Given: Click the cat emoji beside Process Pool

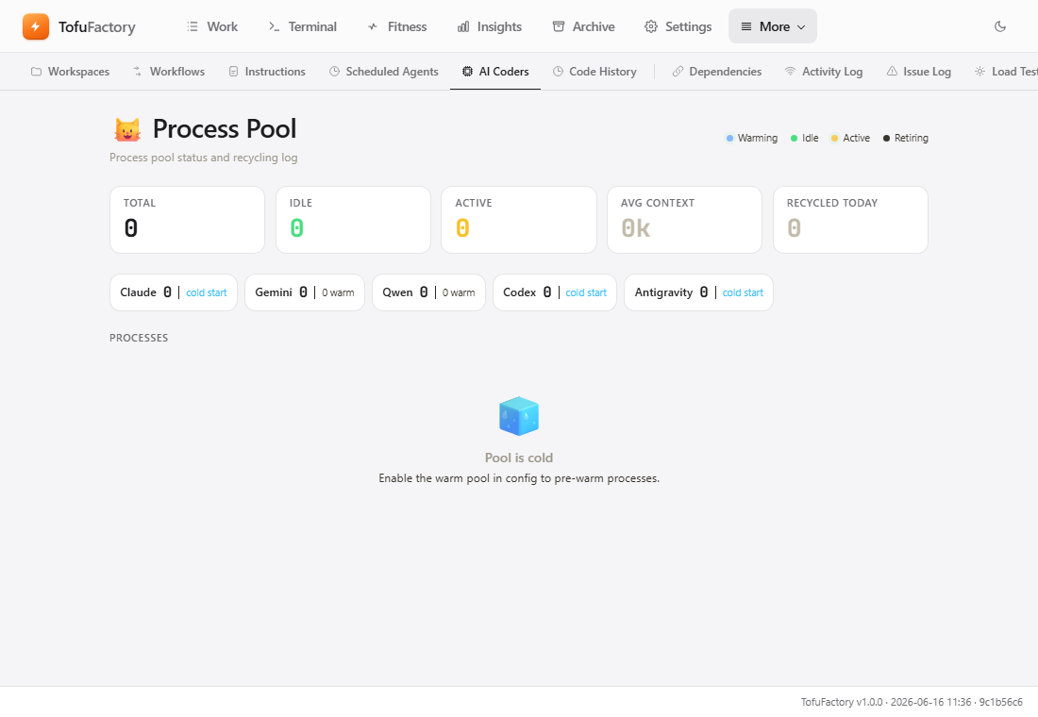Looking at the screenshot, I should 127,129.
